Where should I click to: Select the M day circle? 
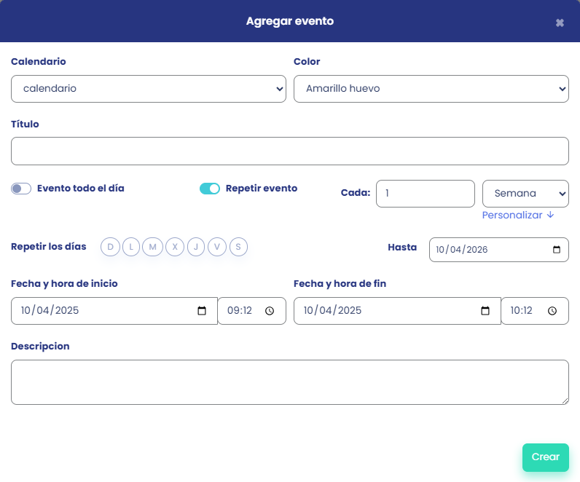point(152,247)
